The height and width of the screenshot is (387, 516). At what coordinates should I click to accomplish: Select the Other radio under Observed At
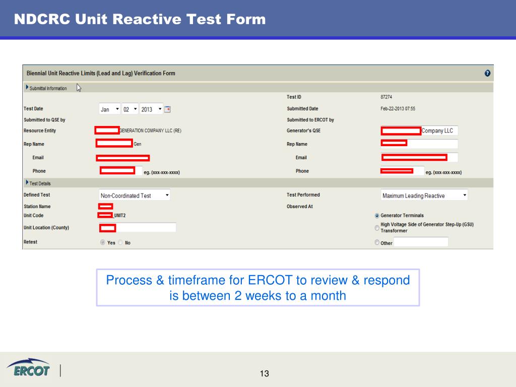(377, 242)
